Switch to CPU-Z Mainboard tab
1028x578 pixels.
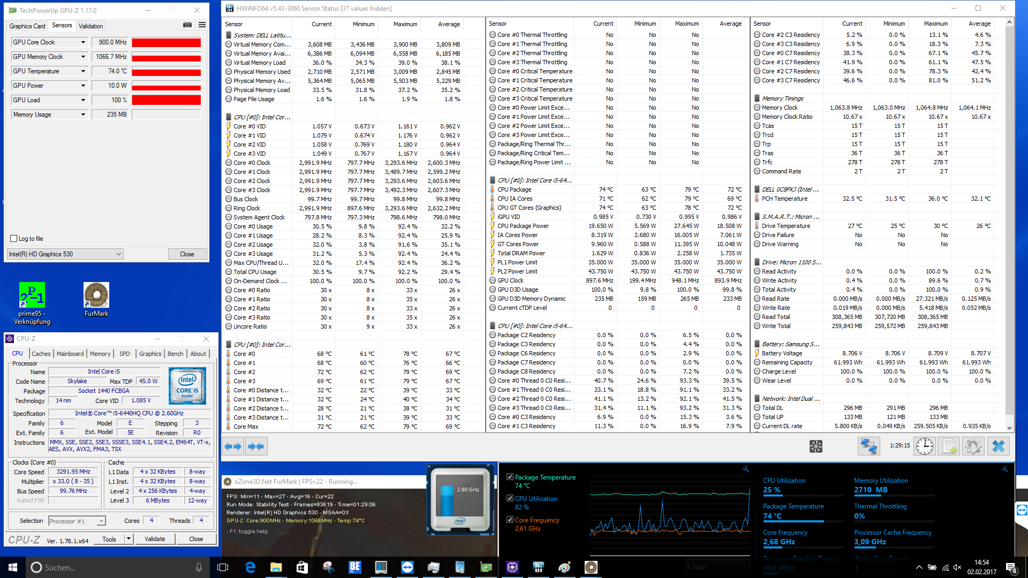pyautogui.click(x=70, y=354)
